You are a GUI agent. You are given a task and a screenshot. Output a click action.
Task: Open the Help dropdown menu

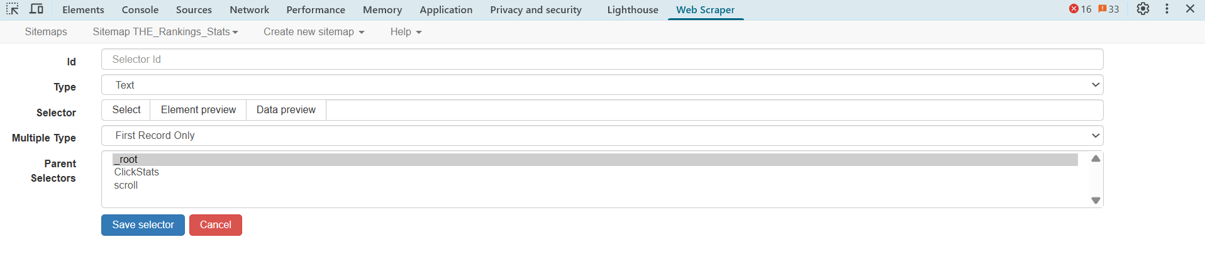(x=406, y=31)
